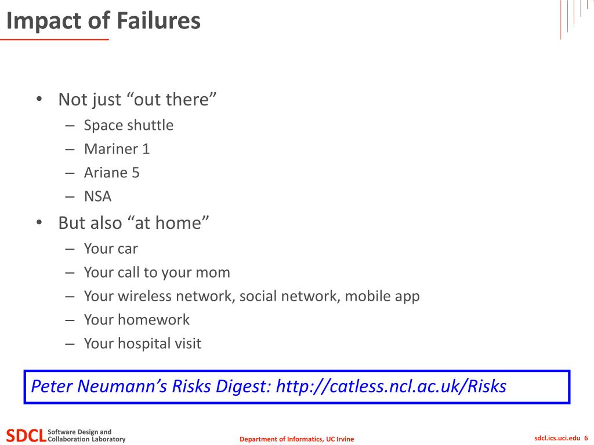The height and width of the screenshot is (445, 594).
Task: Click the slide number 6 in footer
Action: [586, 438]
